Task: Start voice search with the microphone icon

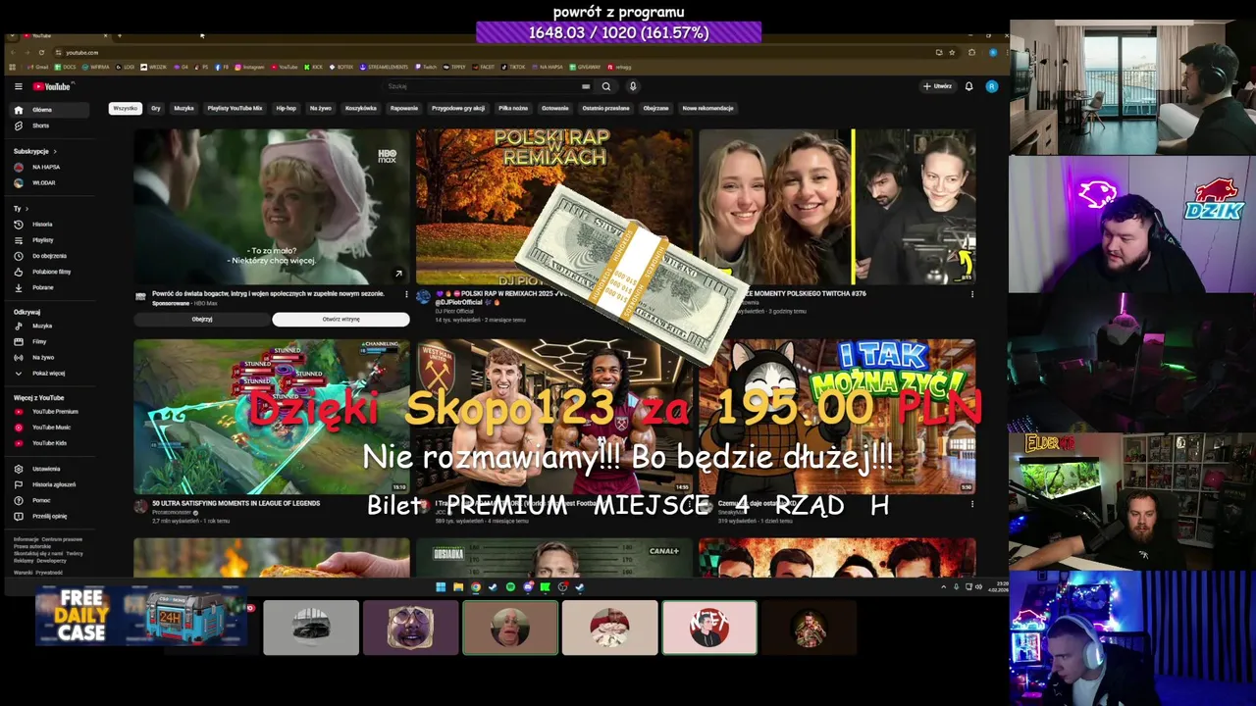Action: tap(633, 86)
